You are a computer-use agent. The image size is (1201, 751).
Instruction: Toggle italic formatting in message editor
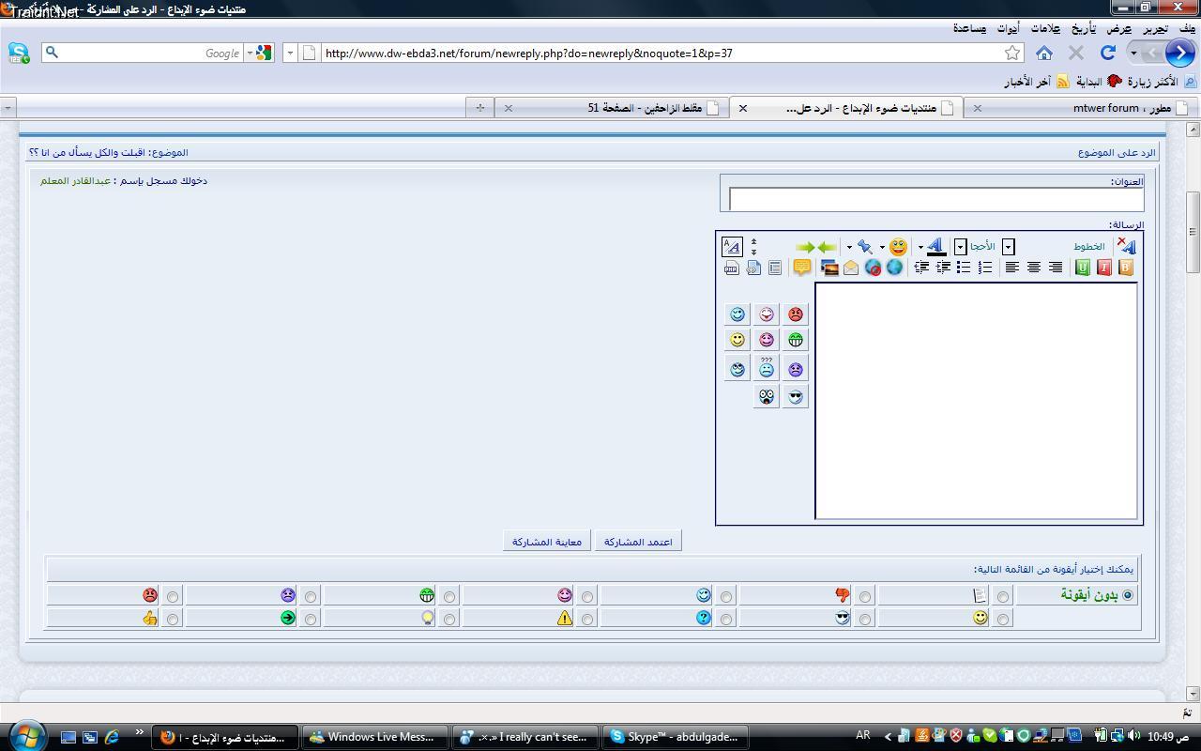click(x=1103, y=268)
